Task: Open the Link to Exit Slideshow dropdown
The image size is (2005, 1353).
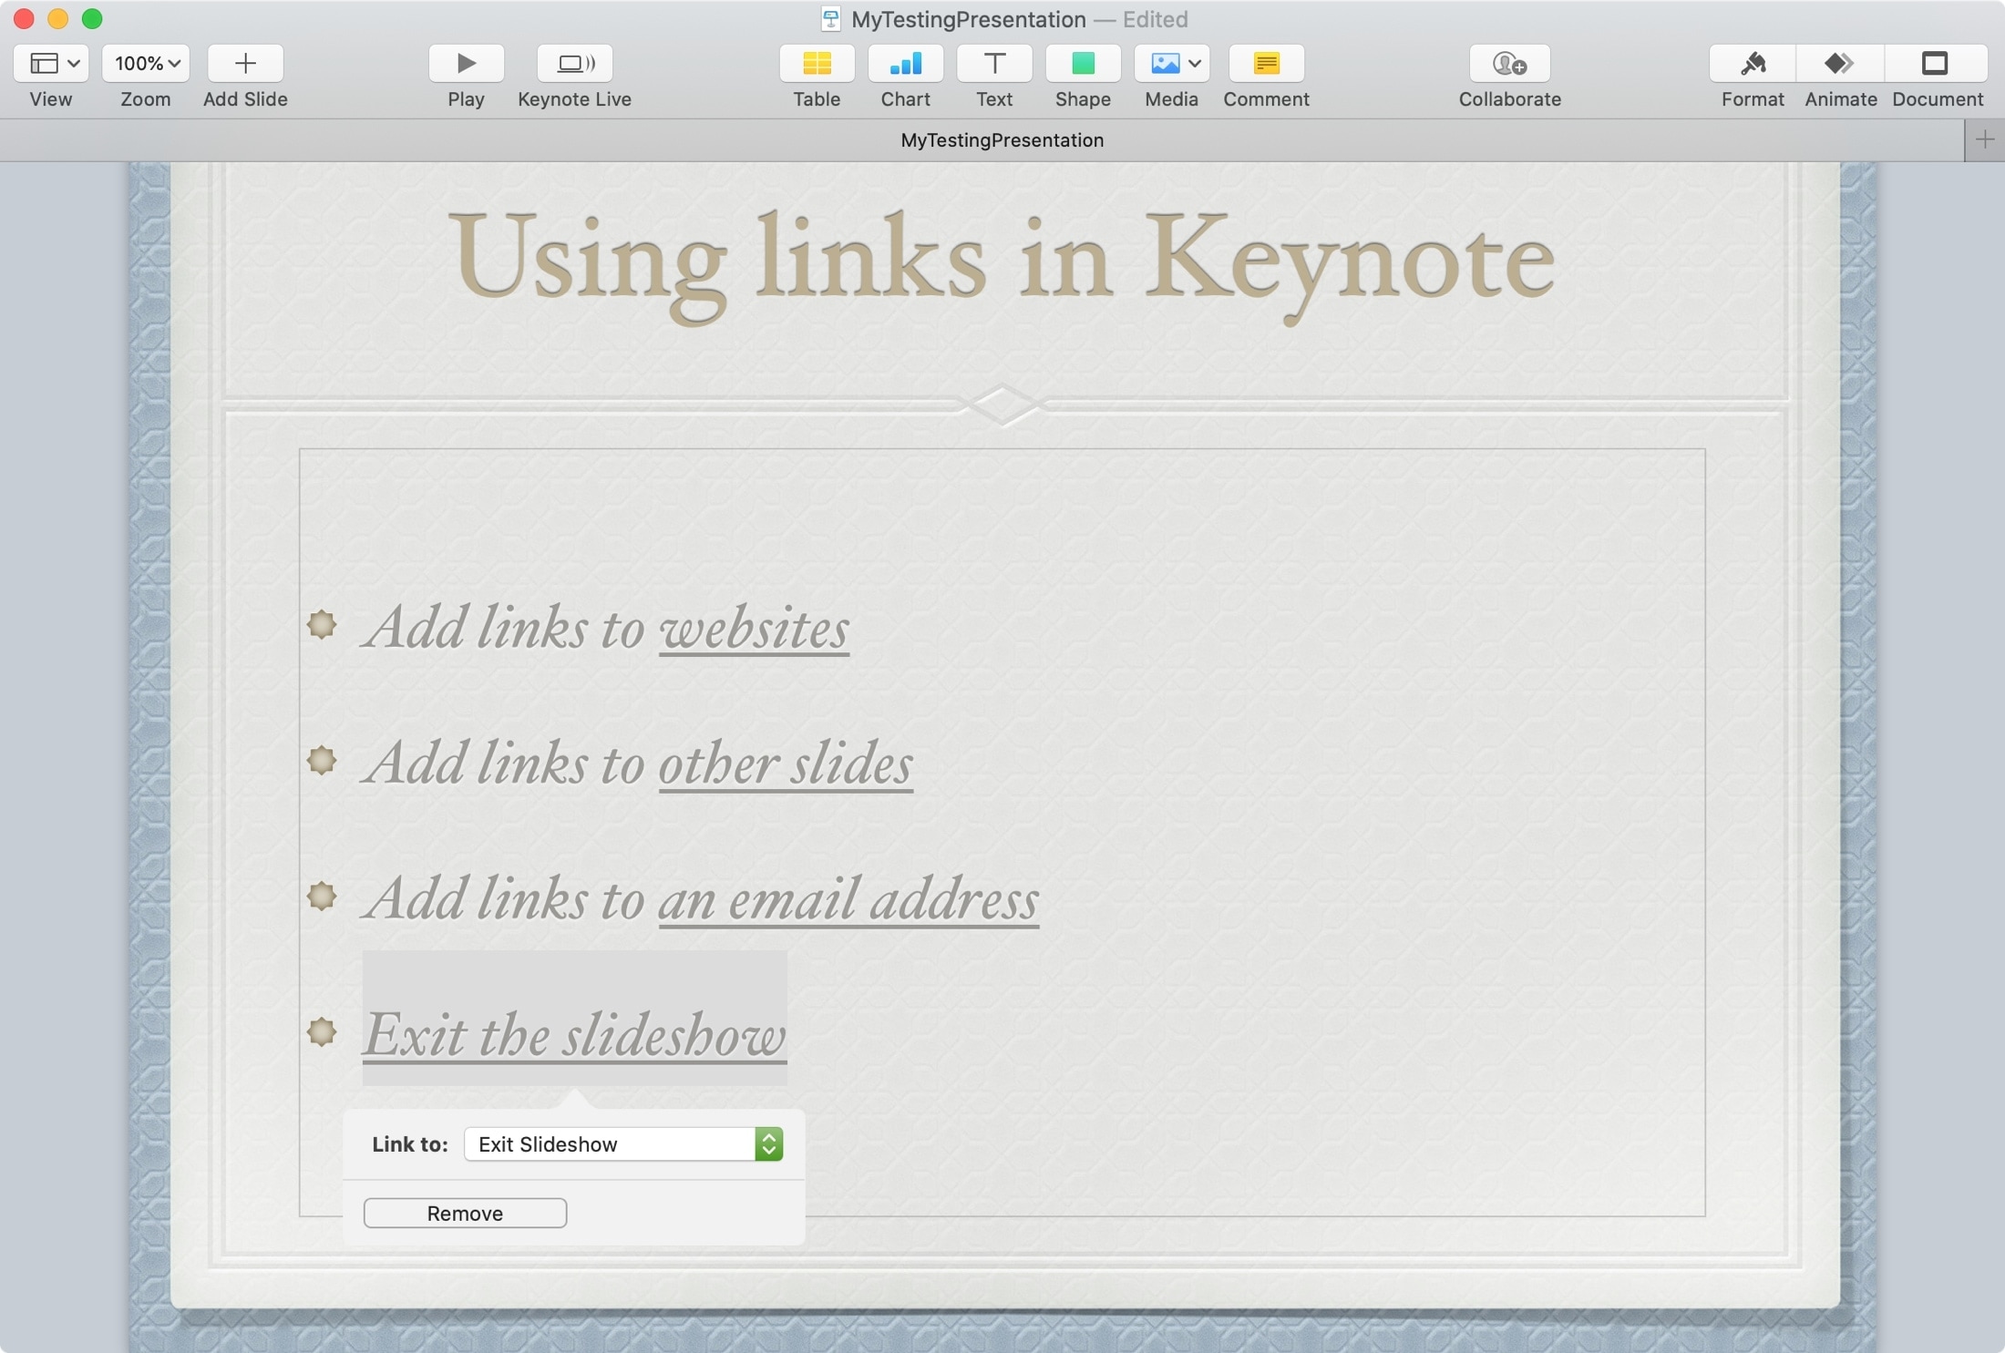Action: (623, 1144)
